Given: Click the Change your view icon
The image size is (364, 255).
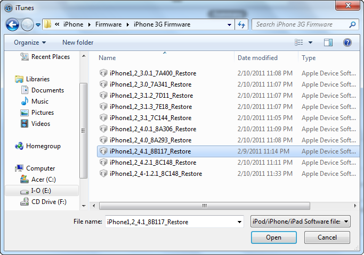Looking at the screenshot, I should pyautogui.click(x=299, y=42).
